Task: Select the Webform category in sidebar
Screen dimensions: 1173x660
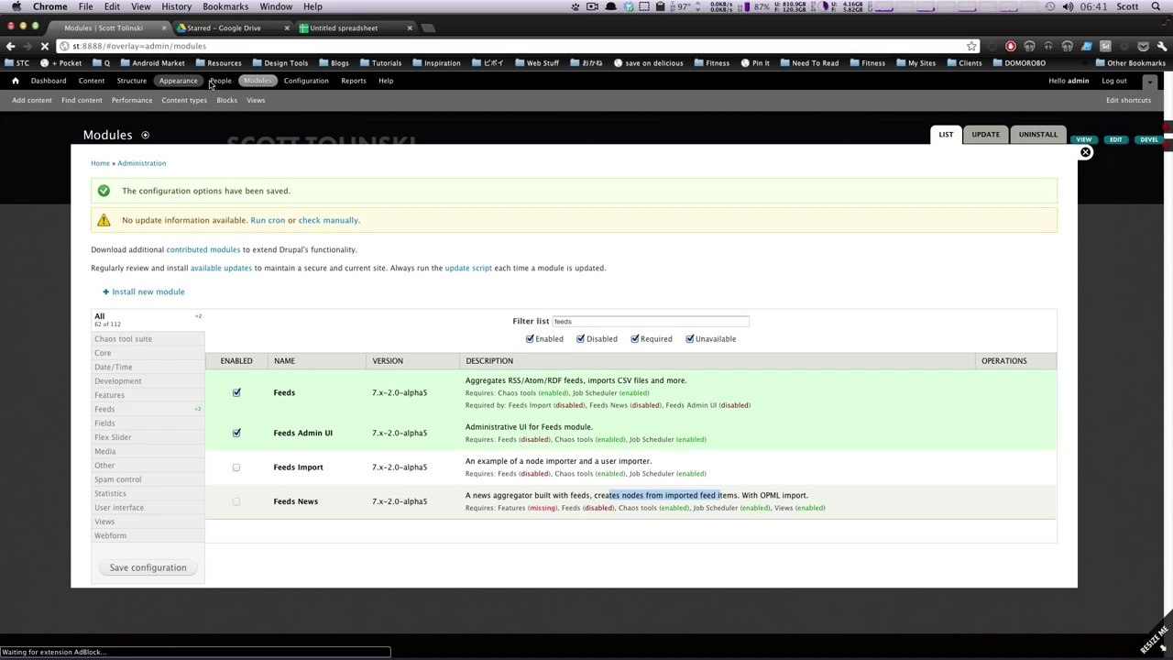Action: pos(148,535)
